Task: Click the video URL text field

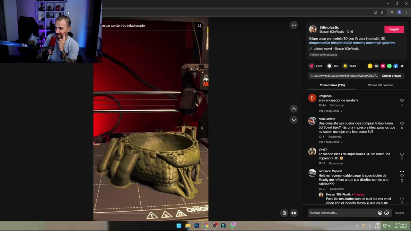Action: pyautogui.click(x=344, y=76)
